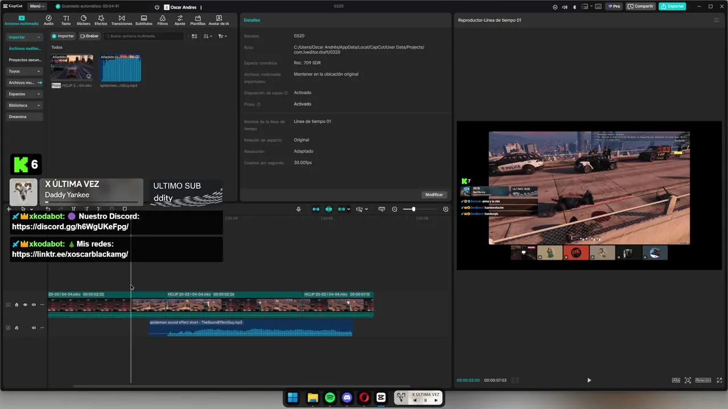Lock the video track
The width and height of the screenshot is (728, 409).
point(16,304)
